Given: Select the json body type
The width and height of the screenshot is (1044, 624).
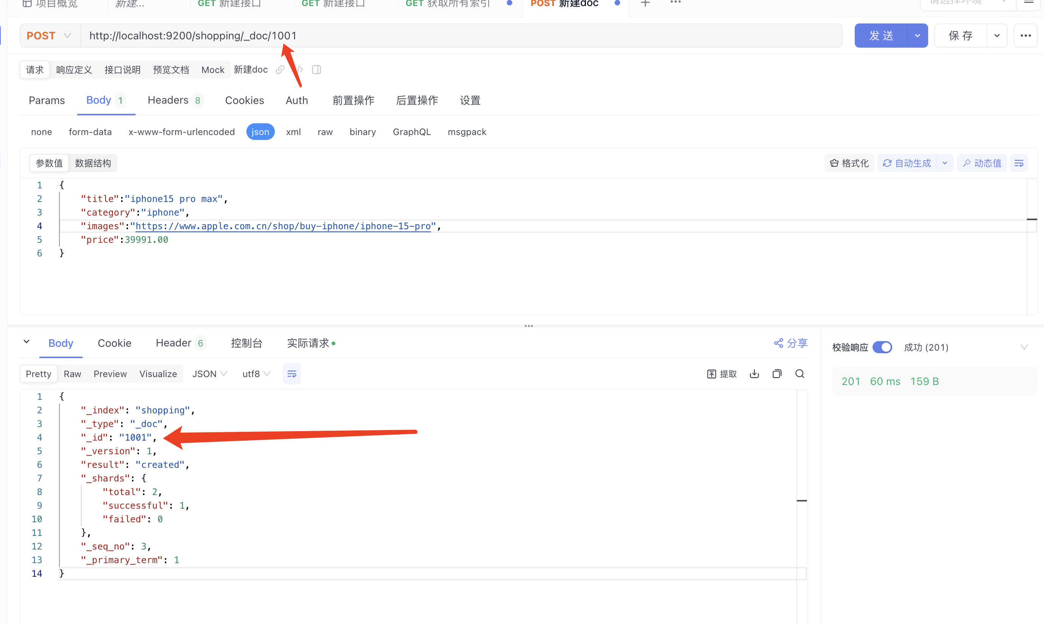Looking at the screenshot, I should tap(260, 132).
